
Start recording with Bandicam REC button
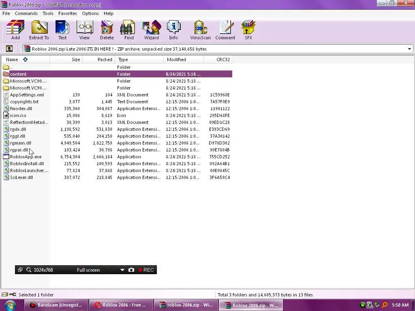click(146, 270)
